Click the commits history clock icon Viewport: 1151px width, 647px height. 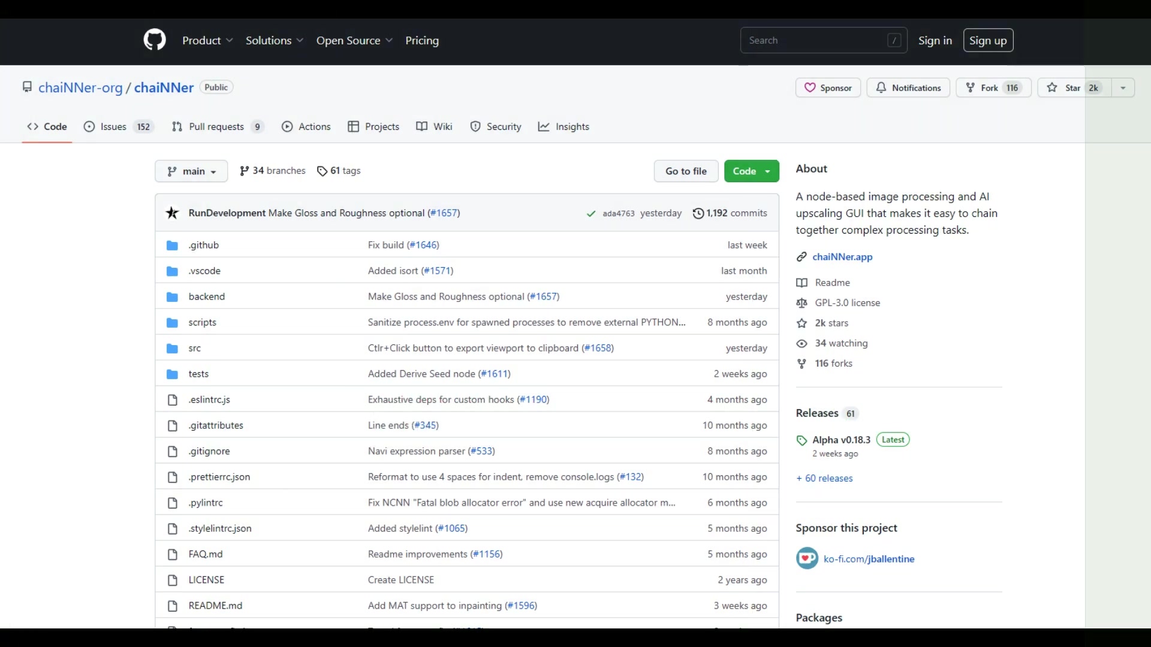pos(698,213)
